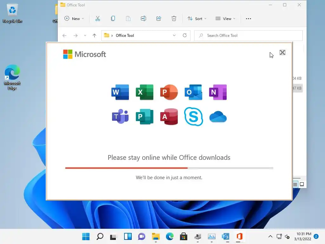Click the Publisher icon in the installer
The image size is (325, 244).
click(144, 116)
